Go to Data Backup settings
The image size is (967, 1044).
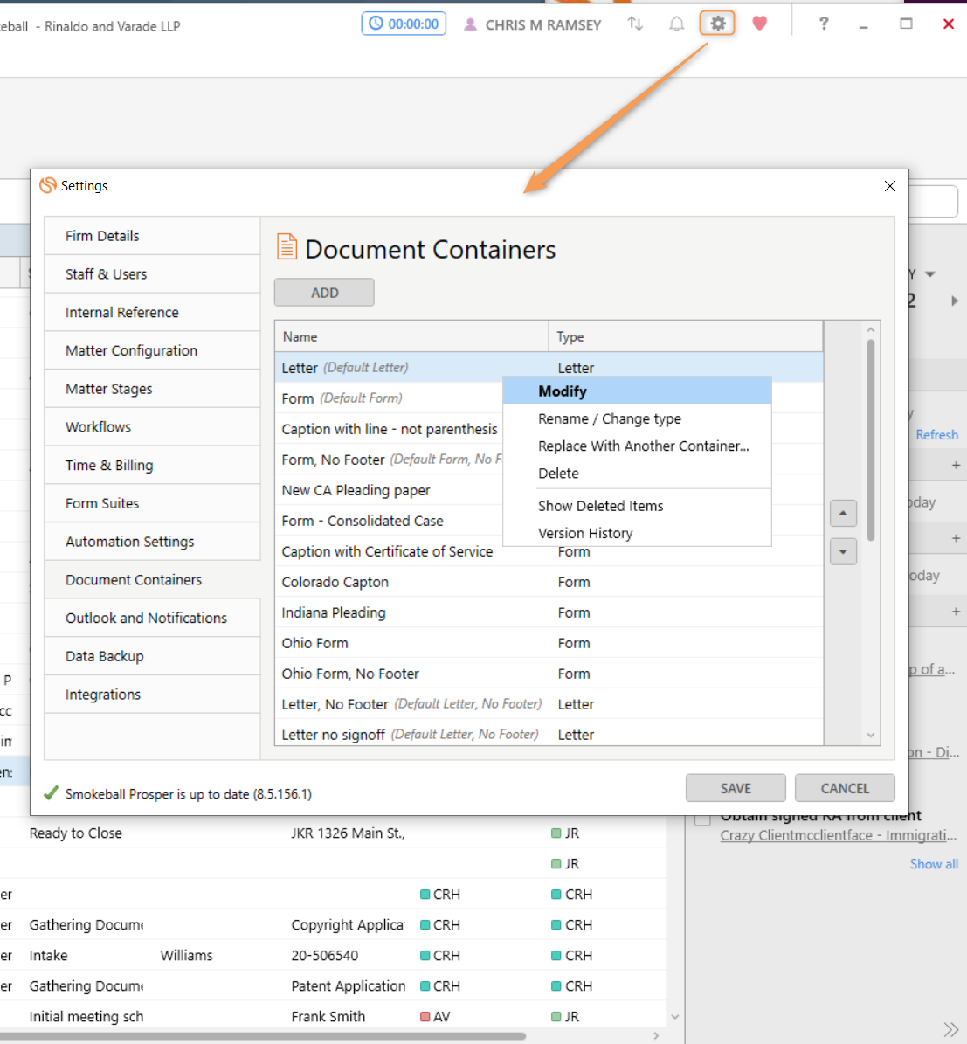(152, 656)
